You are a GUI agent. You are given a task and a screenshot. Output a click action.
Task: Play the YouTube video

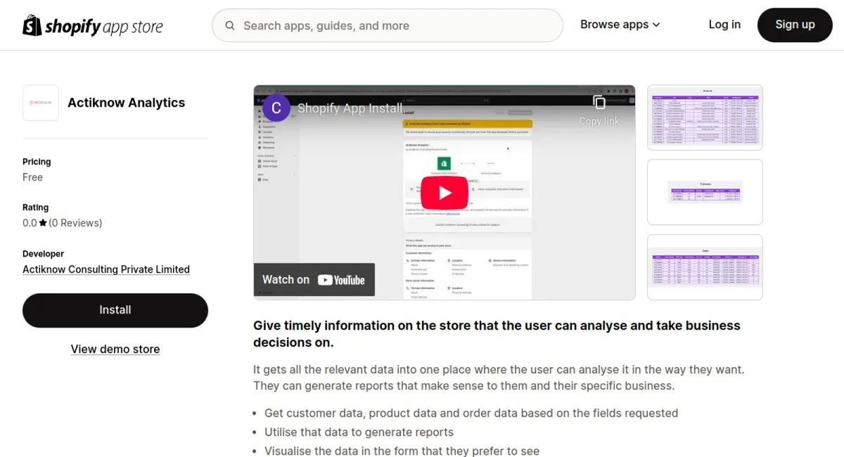click(x=445, y=193)
